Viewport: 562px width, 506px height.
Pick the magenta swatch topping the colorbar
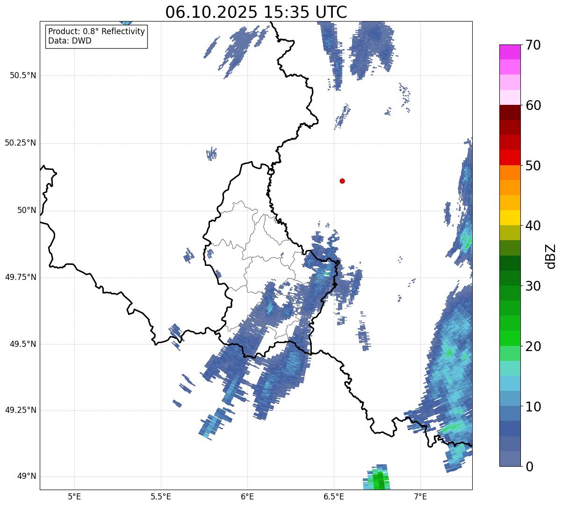pyautogui.click(x=510, y=52)
